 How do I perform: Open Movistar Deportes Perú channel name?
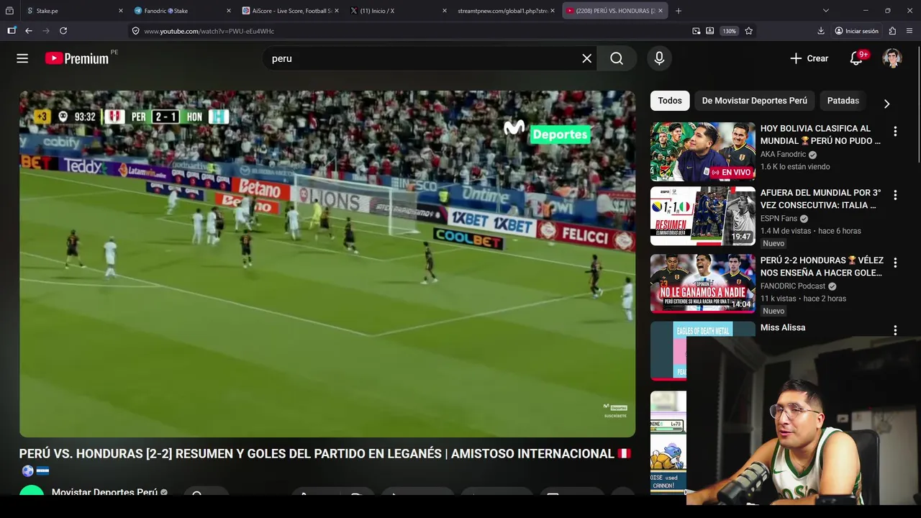[x=104, y=491]
